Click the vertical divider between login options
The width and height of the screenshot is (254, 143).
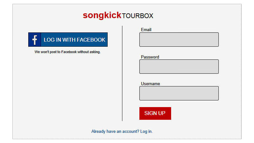(x=122, y=73)
